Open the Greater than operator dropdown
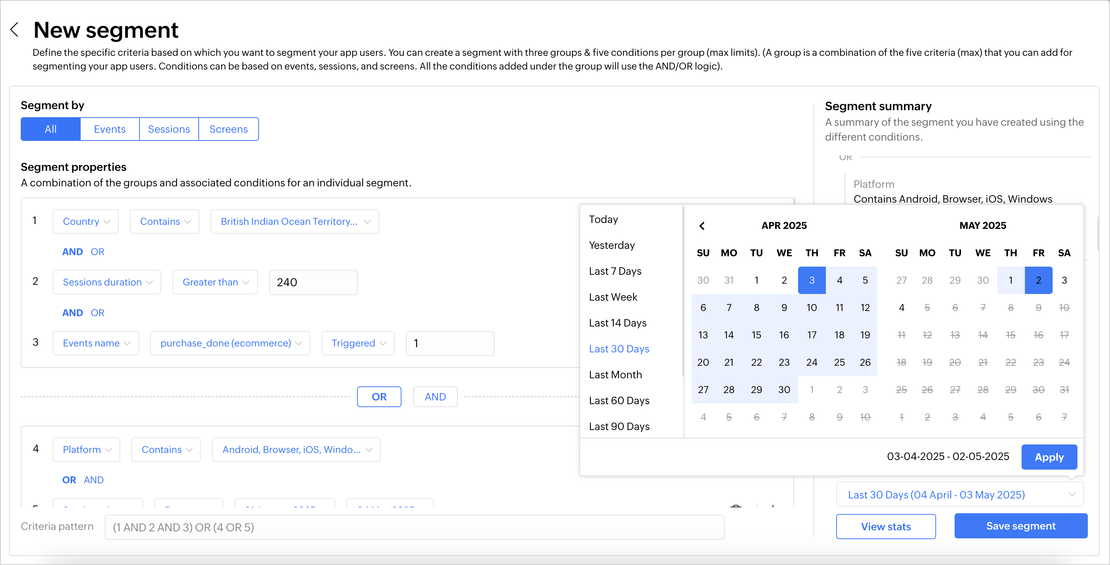Image resolution: width=1110 pixels, height=565 pixels. 215,282
